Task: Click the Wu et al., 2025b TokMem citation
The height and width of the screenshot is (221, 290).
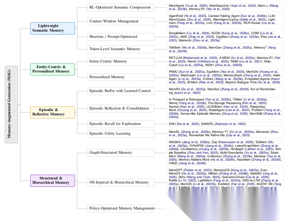Action: pos(194,48)
